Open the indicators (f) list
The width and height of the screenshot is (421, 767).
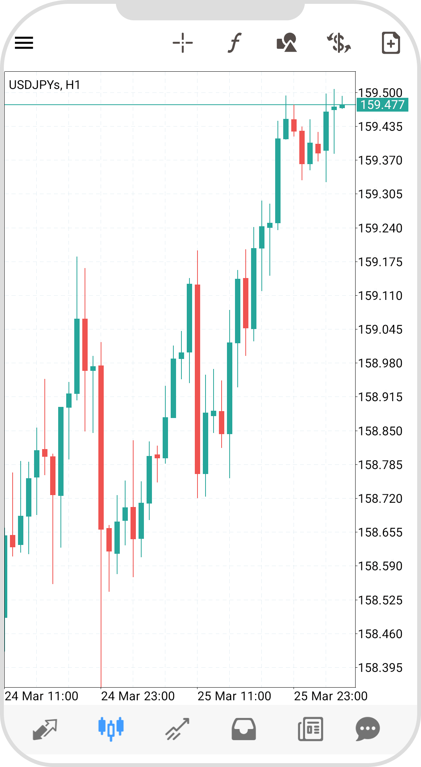(x=235, y=43)
